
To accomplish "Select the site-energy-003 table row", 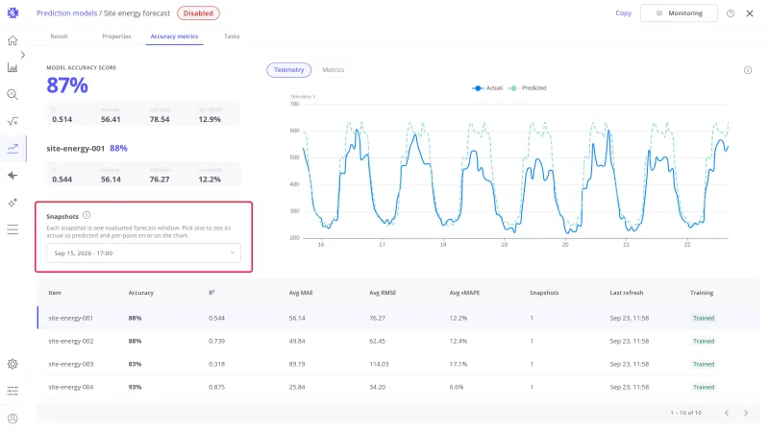I will click(x=398, y=364).
